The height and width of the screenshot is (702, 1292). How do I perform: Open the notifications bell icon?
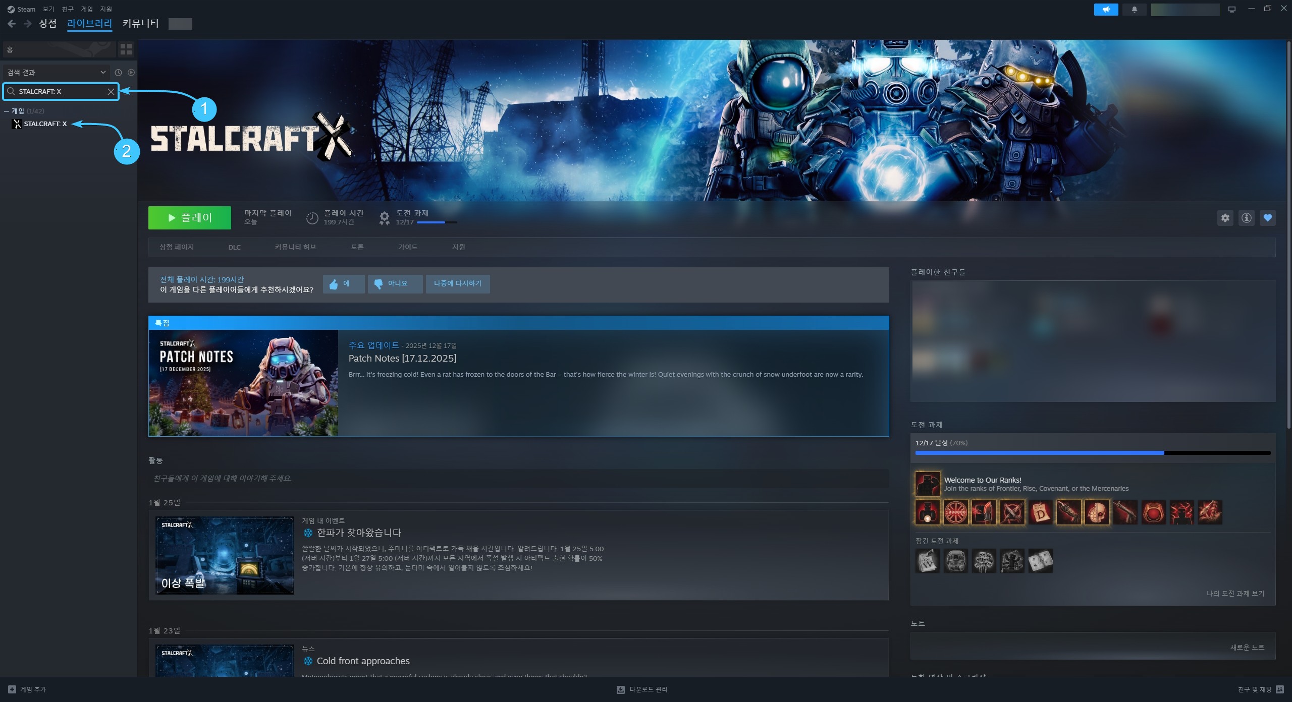pyautogui.click(x=1134, y=10)
